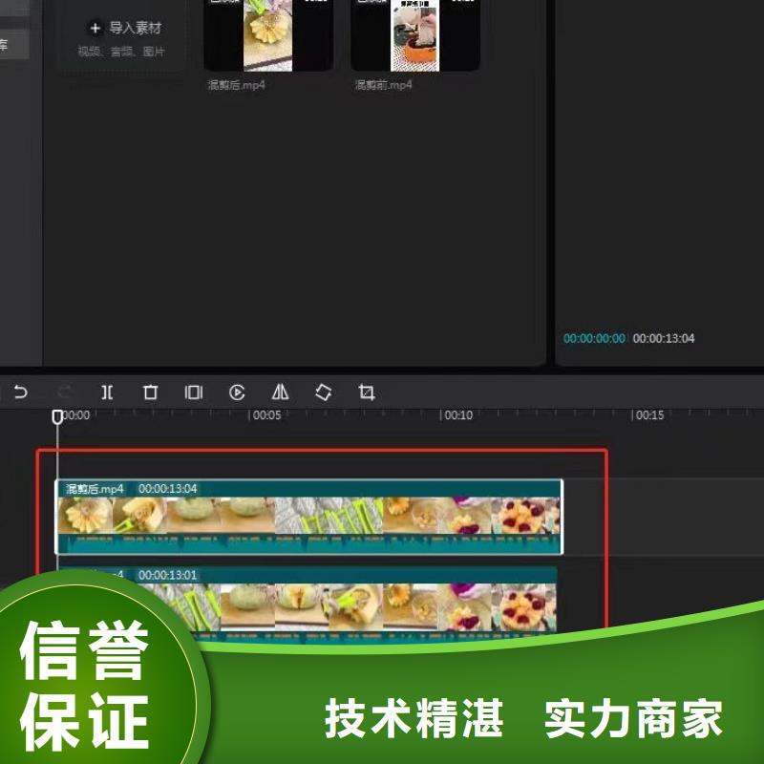Click the rotate icon
The image size is (764, 764).
tap(324, 393)
